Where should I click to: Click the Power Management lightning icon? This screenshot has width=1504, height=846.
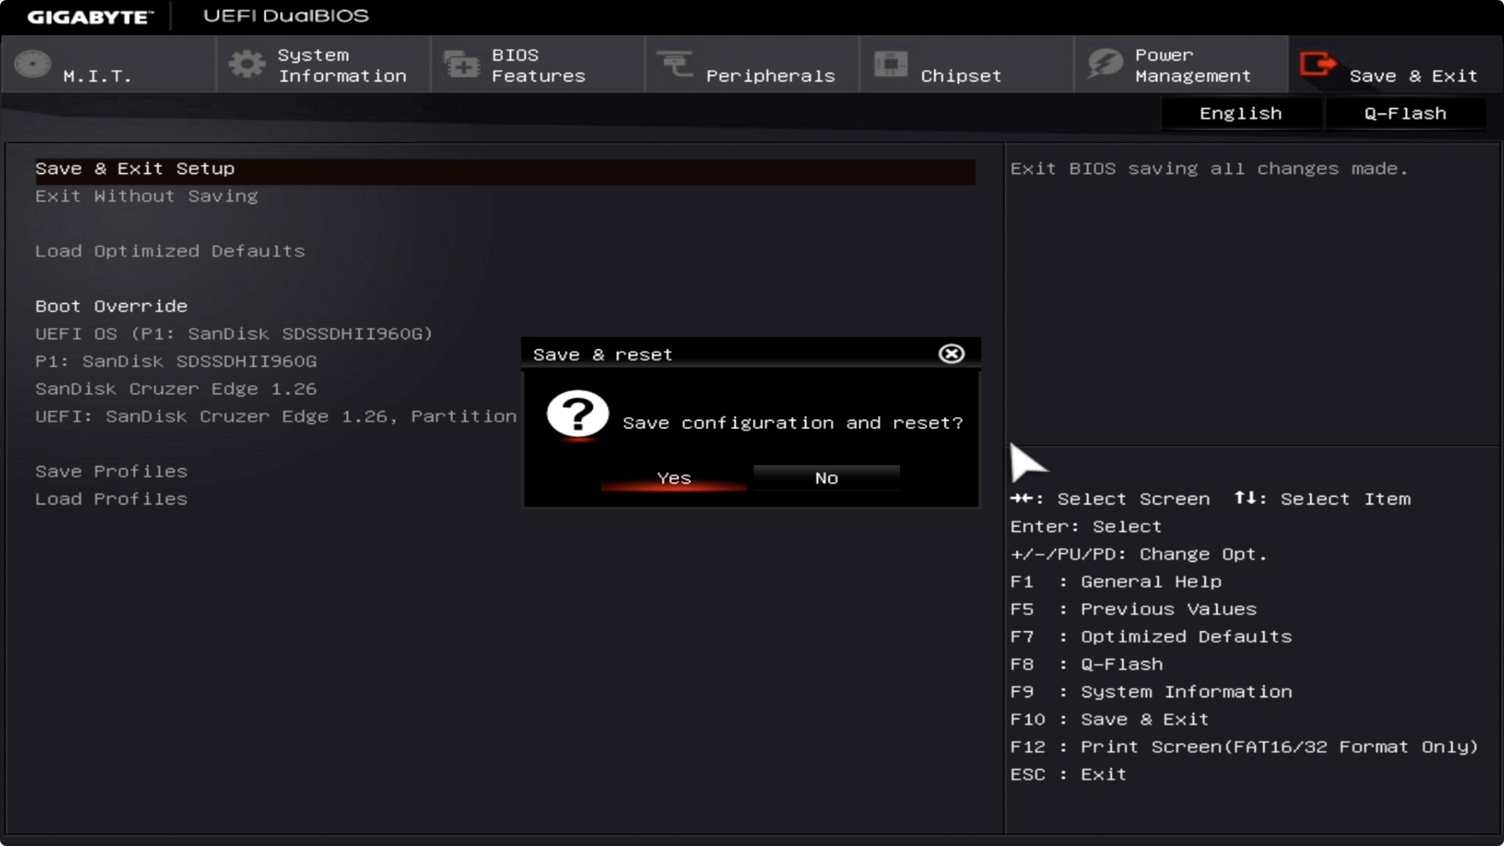point(1105,64)
